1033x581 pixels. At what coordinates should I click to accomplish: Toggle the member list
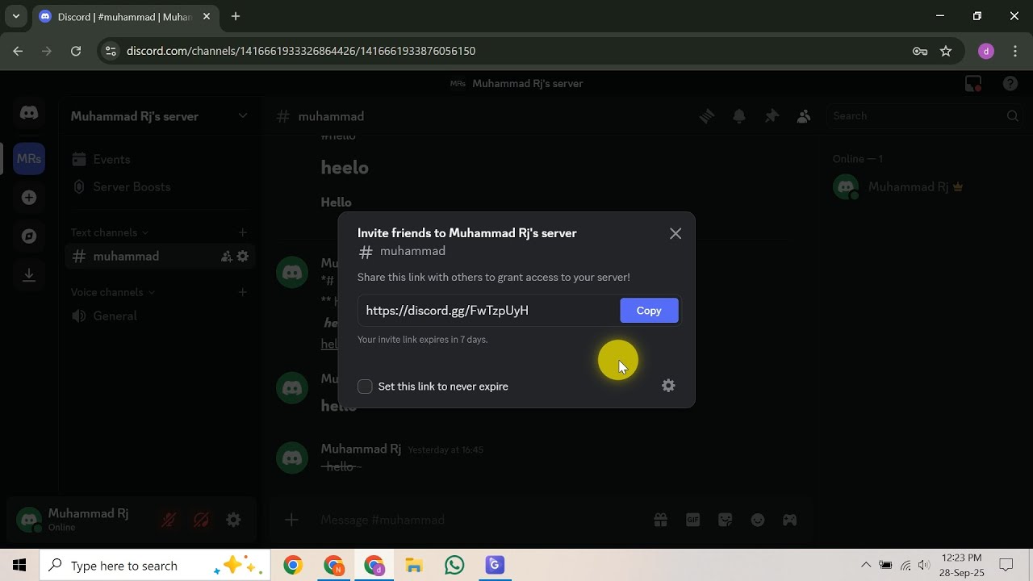[804, 116]
